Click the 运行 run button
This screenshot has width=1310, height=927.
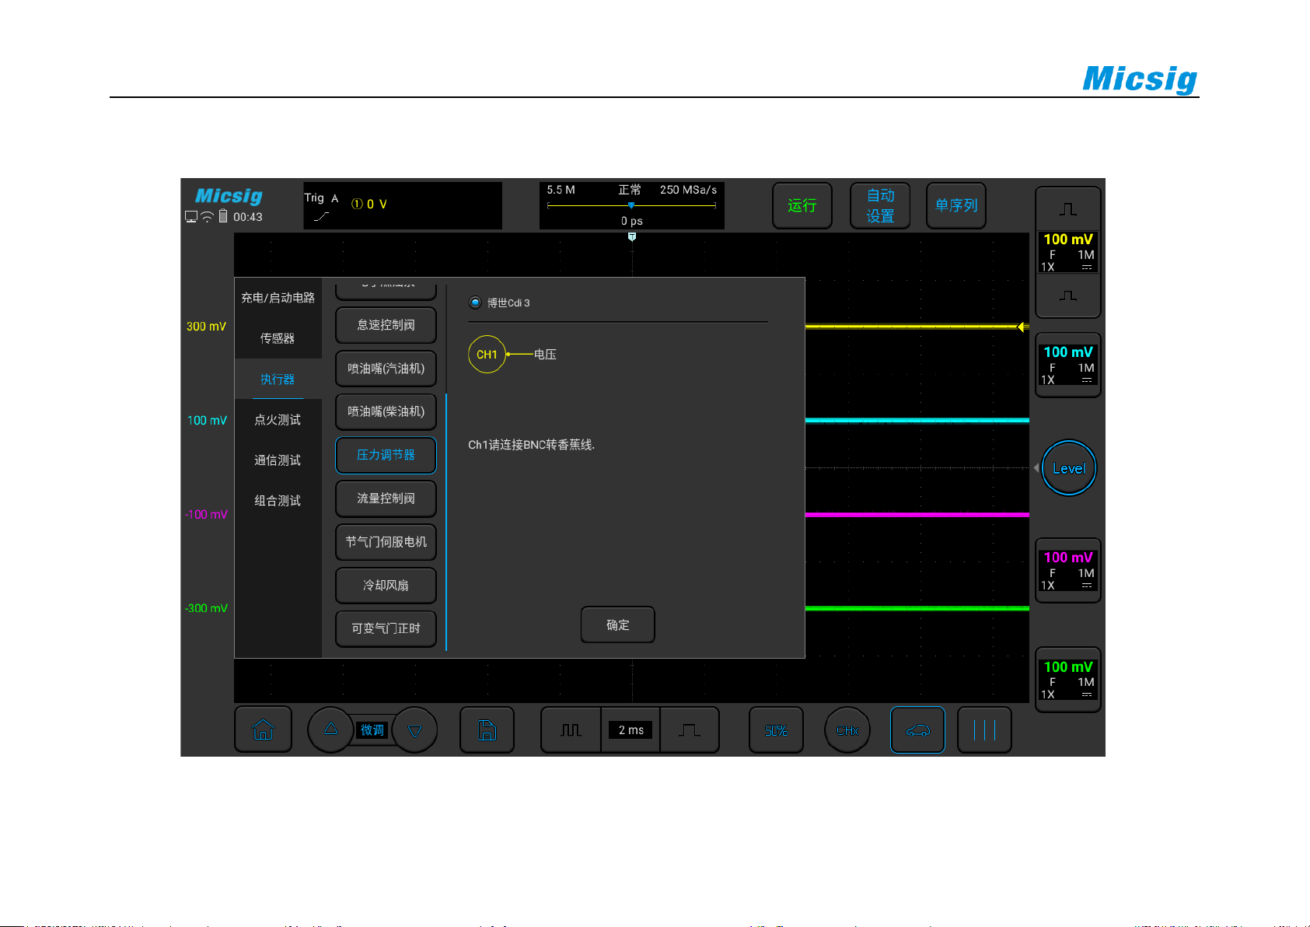point(802,205)
